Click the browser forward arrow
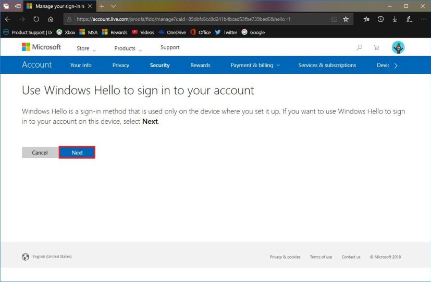Image resolution: width=431 pixels, height=282 pixels. [22, 19]
